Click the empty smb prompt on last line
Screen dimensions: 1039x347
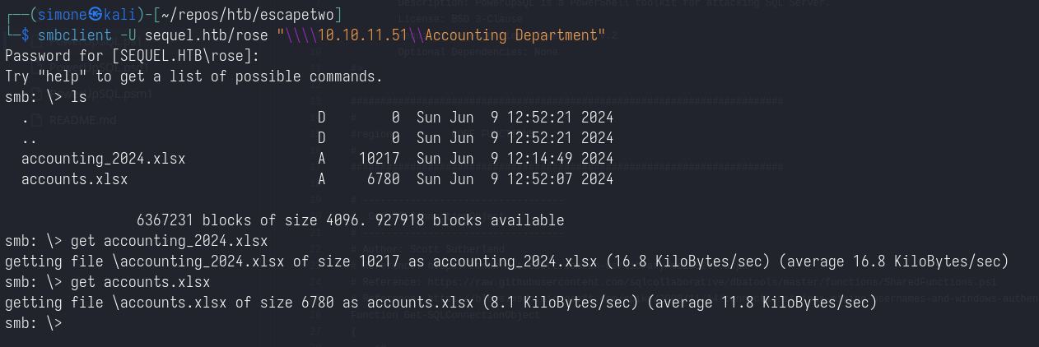(33, 323)
